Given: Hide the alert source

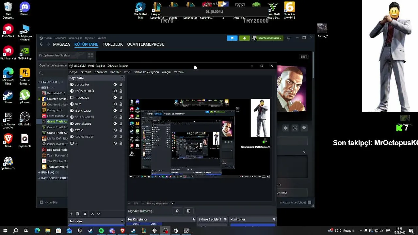Looking at the screenshot, I should (115, 104).
